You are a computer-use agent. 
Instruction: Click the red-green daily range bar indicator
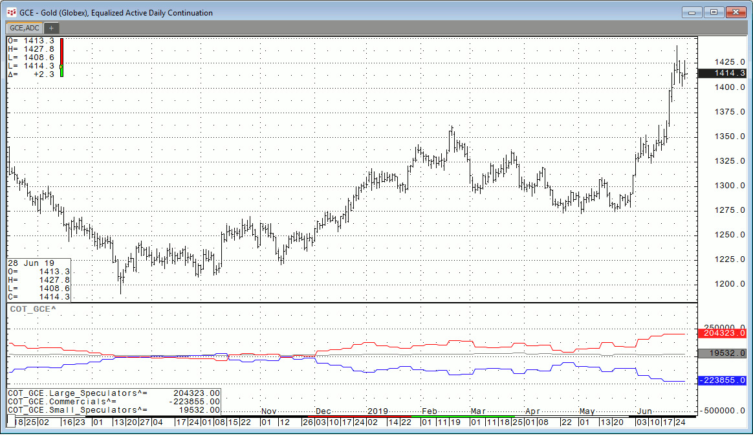61,58
